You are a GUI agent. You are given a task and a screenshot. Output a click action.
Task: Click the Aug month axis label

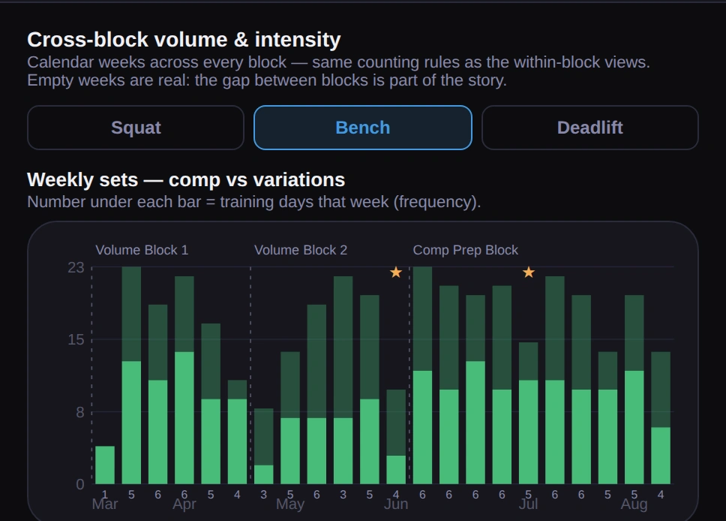pyautogui.click(x=634, y=504)
